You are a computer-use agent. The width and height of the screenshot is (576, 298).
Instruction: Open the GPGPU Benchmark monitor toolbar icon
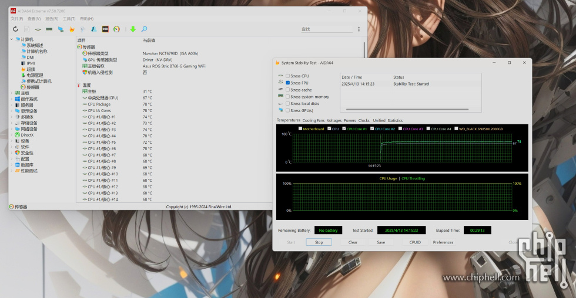coord(61,29)
